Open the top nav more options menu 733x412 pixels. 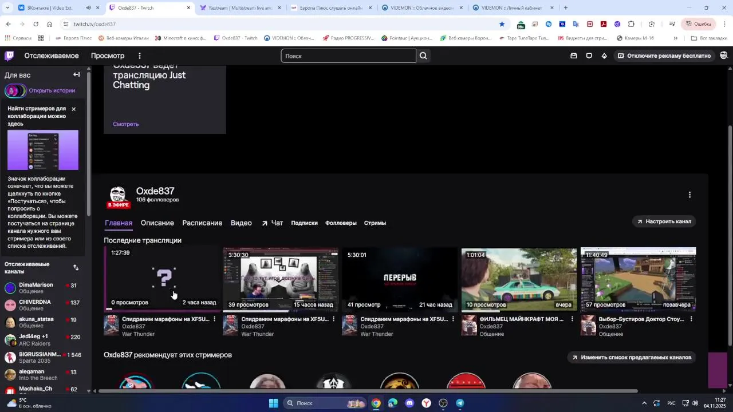click(x=139, y=56)
